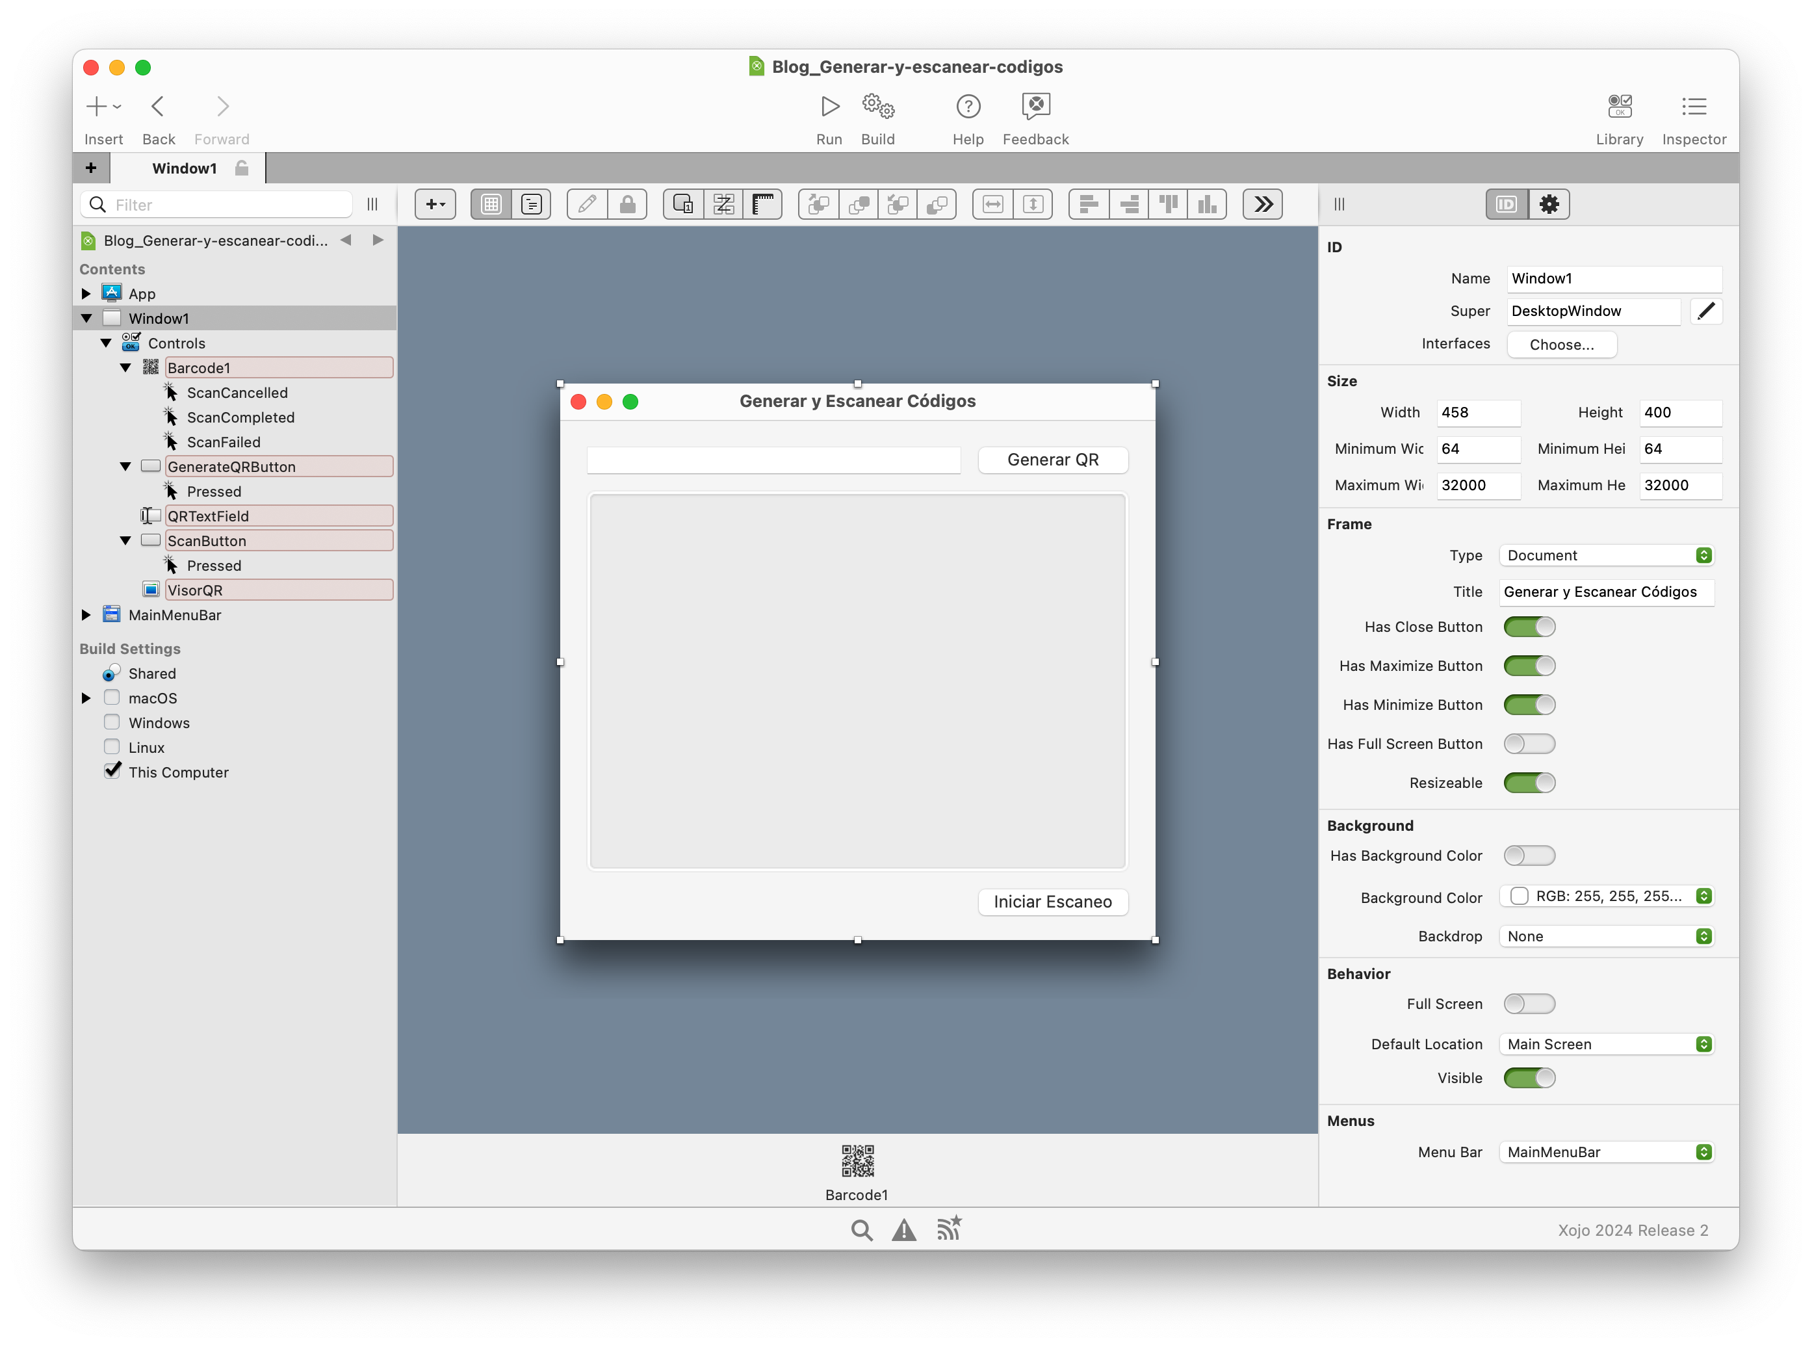Click the Build gears icon
Viewport: 1812px width, 1347px height.
[878, 106]
